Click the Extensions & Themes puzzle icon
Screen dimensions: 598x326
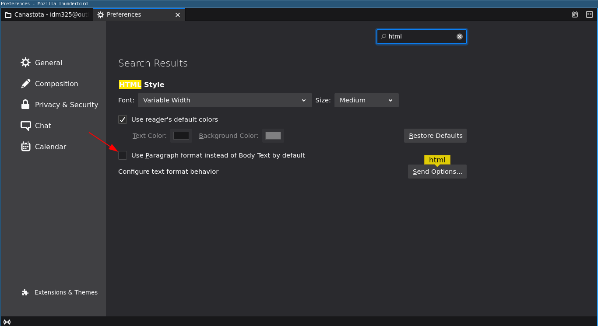pyautogui.click(x=25, y=292)
